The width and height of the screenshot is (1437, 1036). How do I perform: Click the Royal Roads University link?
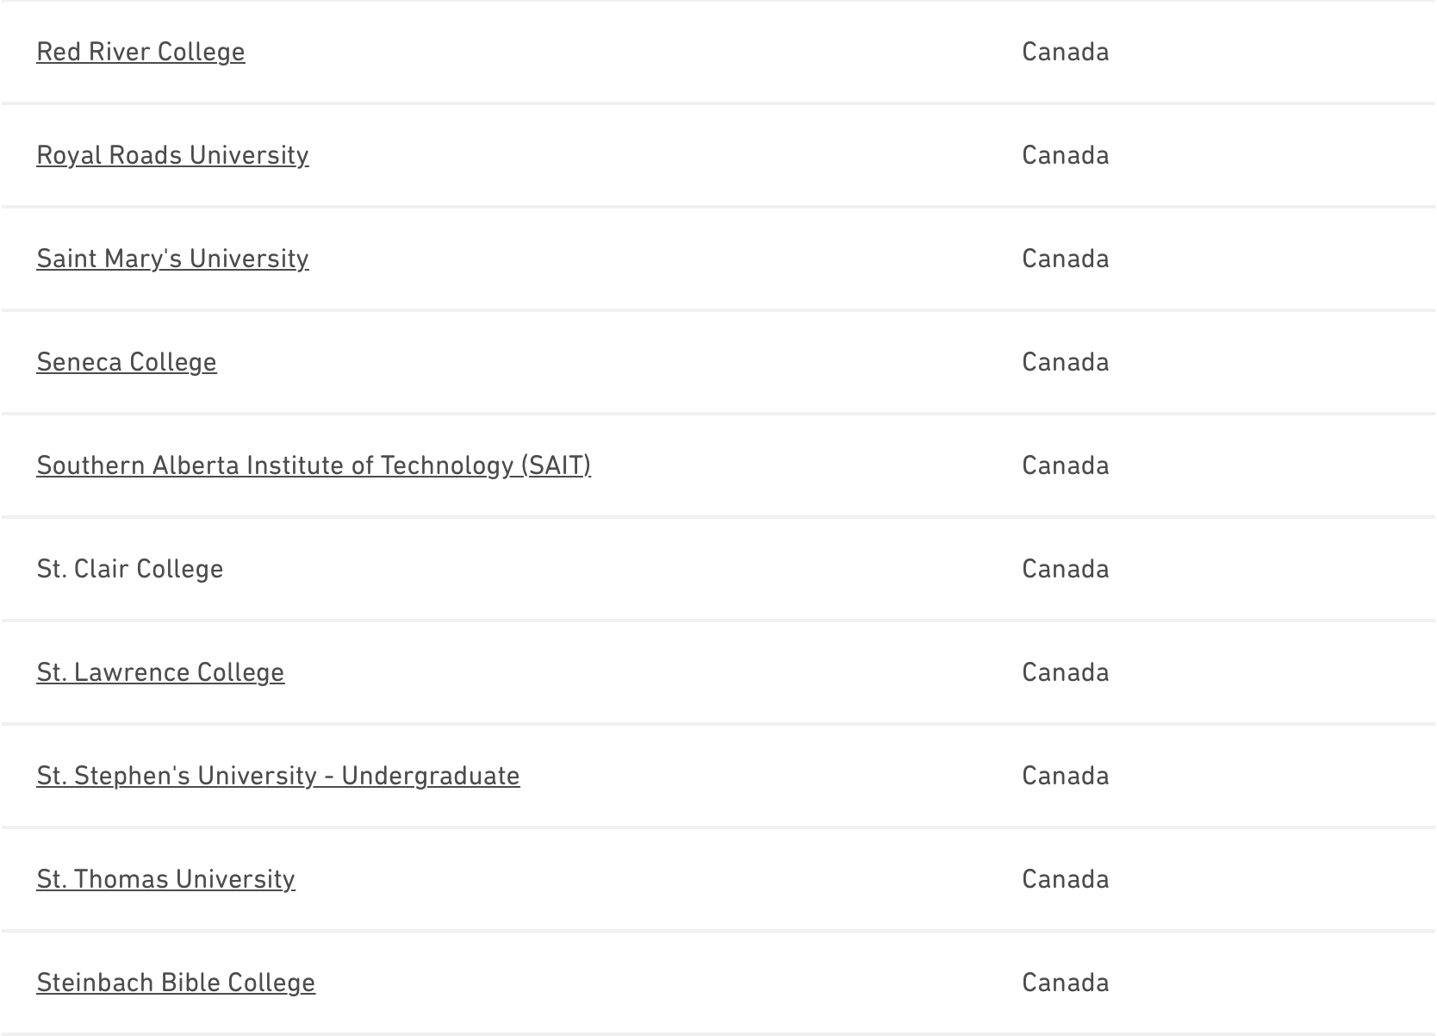point(172,155)
